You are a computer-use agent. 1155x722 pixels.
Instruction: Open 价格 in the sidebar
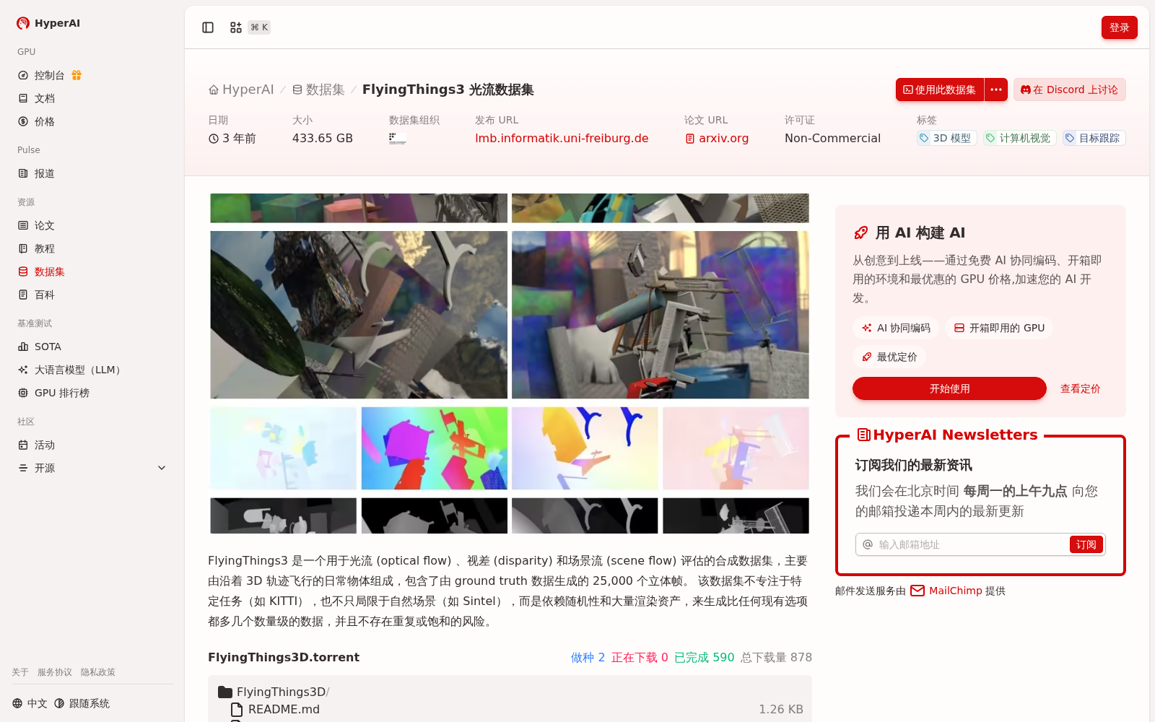(45, 121)
